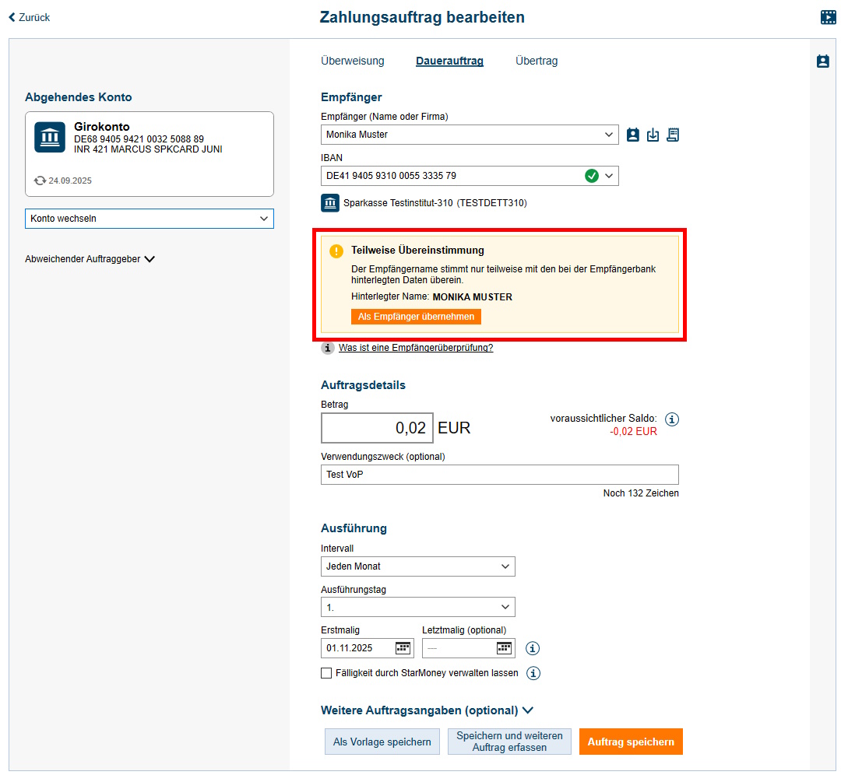Viewport: 841px width, 775px height.
Task: Open the Konto wechseln dropdown
Action: [150, 219]
